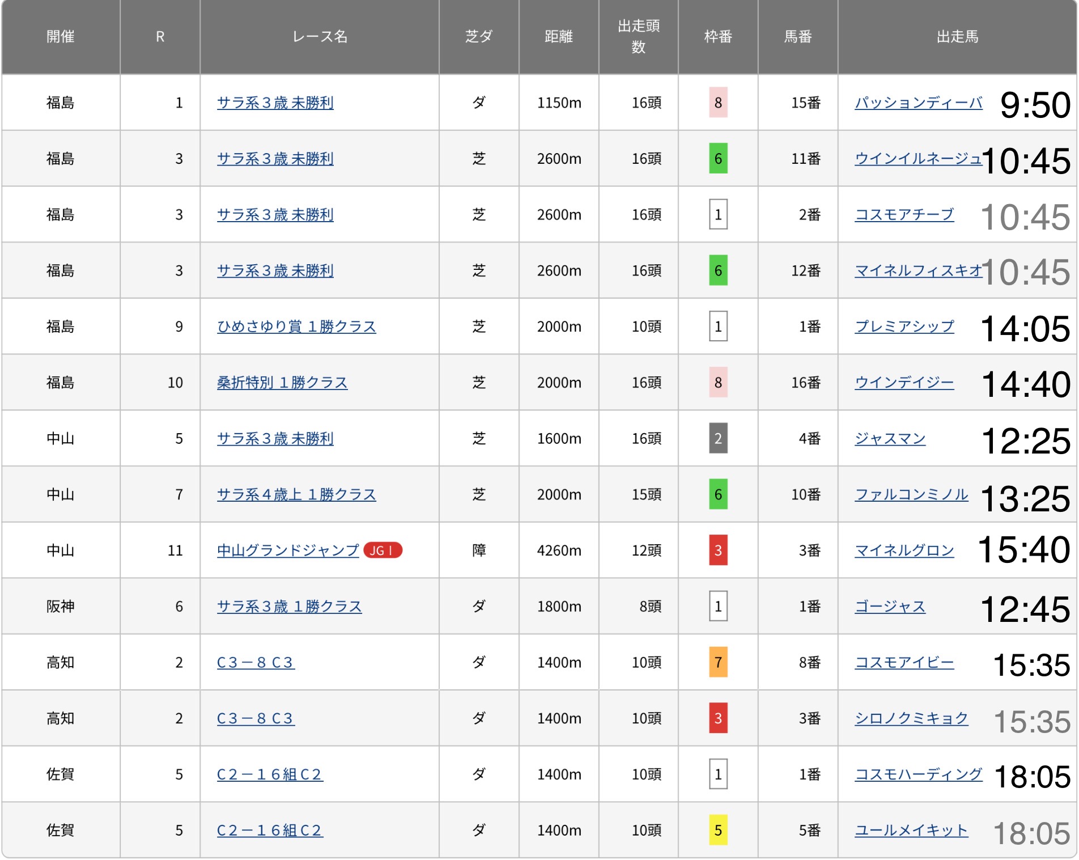
Task: Click the red JG I grade badge
Action: click(x=383, y=550)
